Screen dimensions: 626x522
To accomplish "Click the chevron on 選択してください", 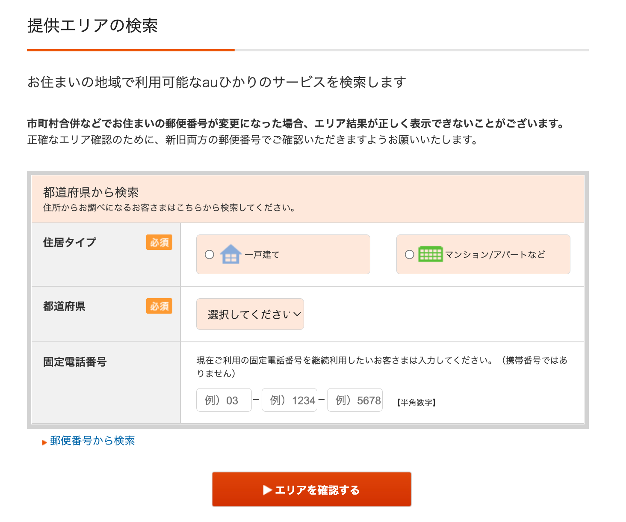I will (297, 314).
